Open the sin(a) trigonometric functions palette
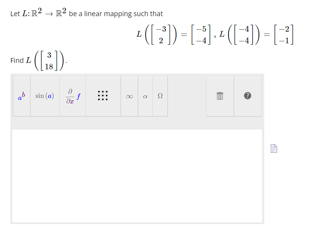This screenshot has width=313, height=229. pos(45,96)
